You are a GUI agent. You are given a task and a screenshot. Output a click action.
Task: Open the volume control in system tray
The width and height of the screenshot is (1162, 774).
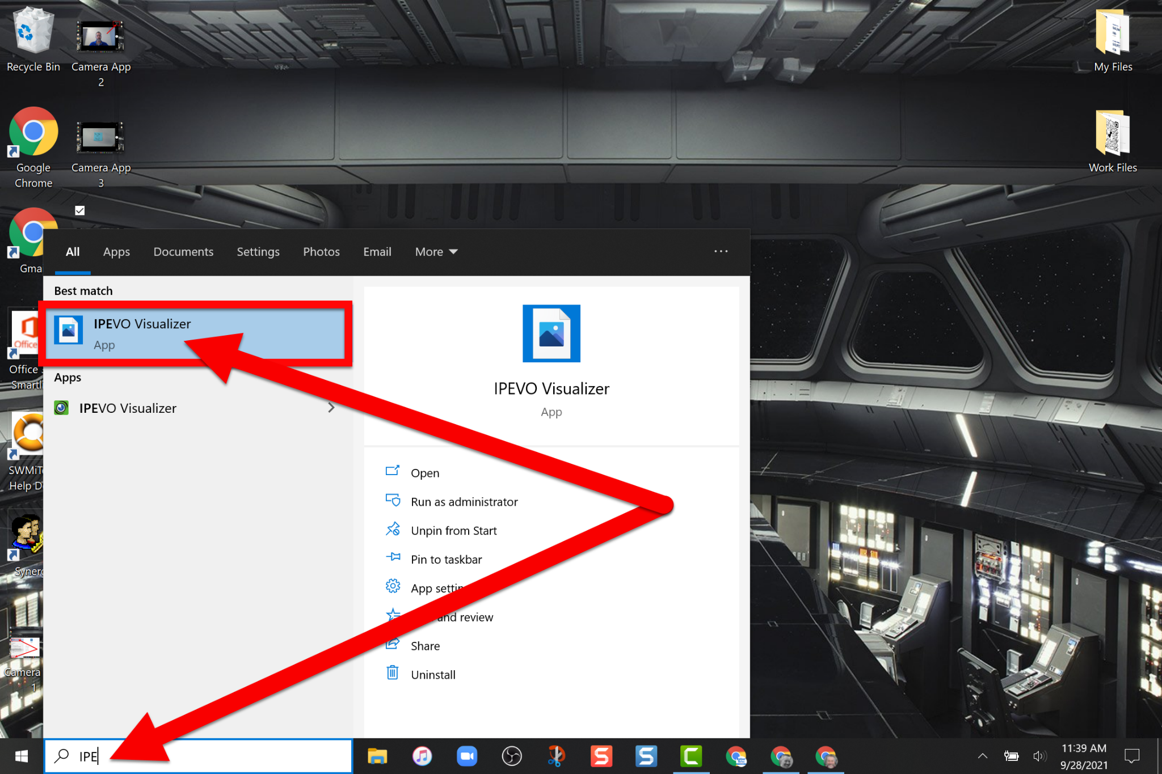coord(1039,756)
